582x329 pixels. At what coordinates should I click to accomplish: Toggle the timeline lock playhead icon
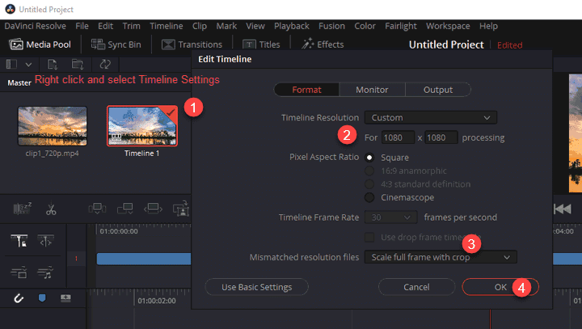(19, 241)
